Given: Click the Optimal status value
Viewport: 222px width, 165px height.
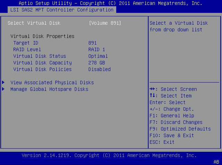Looking at the screenshot, I should coord(98,56).
